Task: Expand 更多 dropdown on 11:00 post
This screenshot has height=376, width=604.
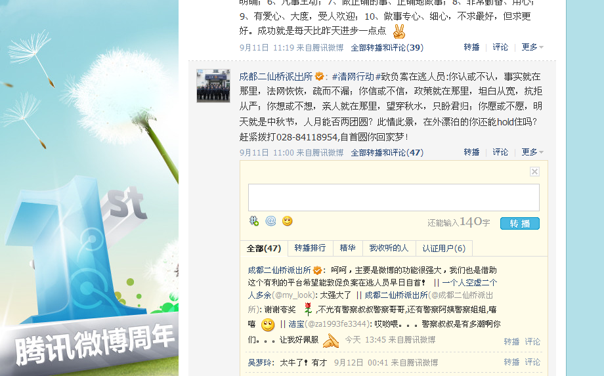Action: coord(532,152)
